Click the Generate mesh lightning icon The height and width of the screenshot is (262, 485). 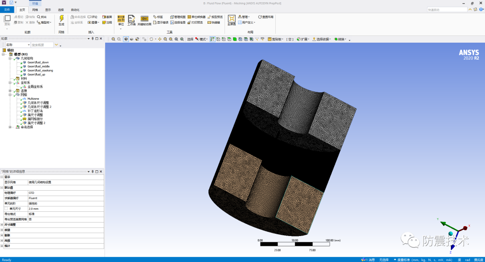(61, 19)
